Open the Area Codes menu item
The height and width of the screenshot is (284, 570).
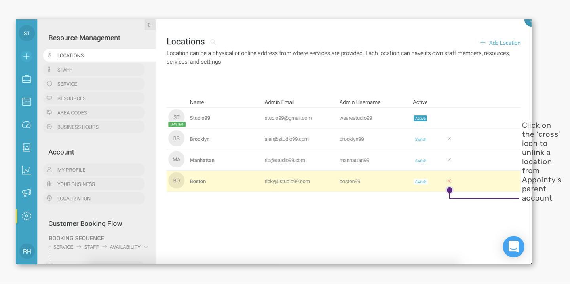point(94,113)
